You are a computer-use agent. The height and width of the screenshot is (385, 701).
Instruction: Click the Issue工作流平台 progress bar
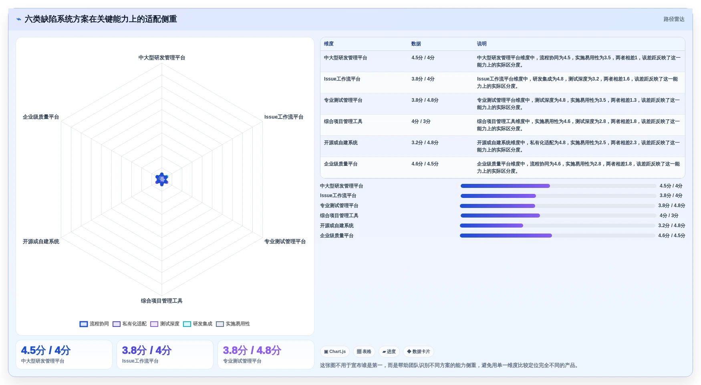558,196
